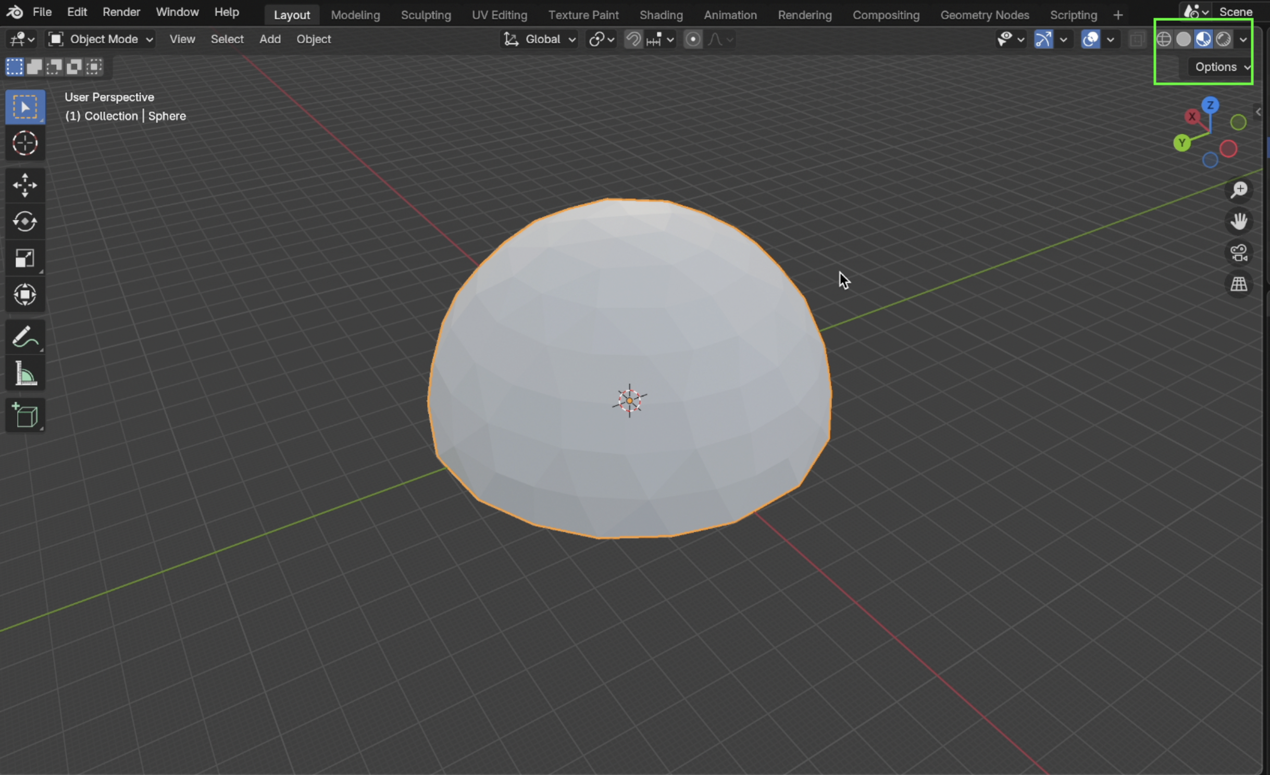Viewport: 1270px width, 775px height.
Task: Select the Cursor tool
Action: [x=24, y=143]
